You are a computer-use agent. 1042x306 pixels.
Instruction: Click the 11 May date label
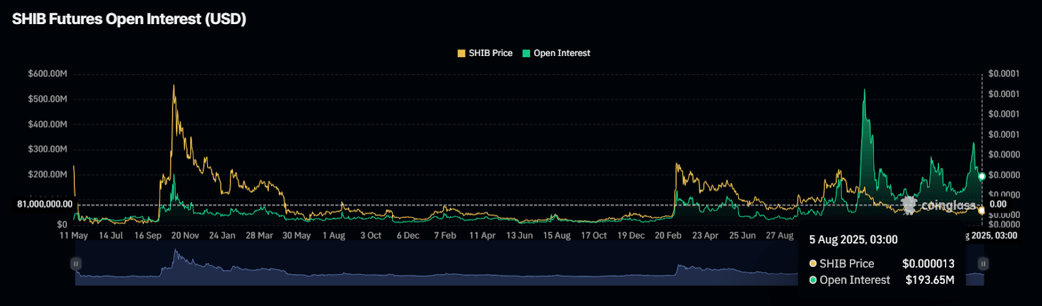tap(74, 236)
